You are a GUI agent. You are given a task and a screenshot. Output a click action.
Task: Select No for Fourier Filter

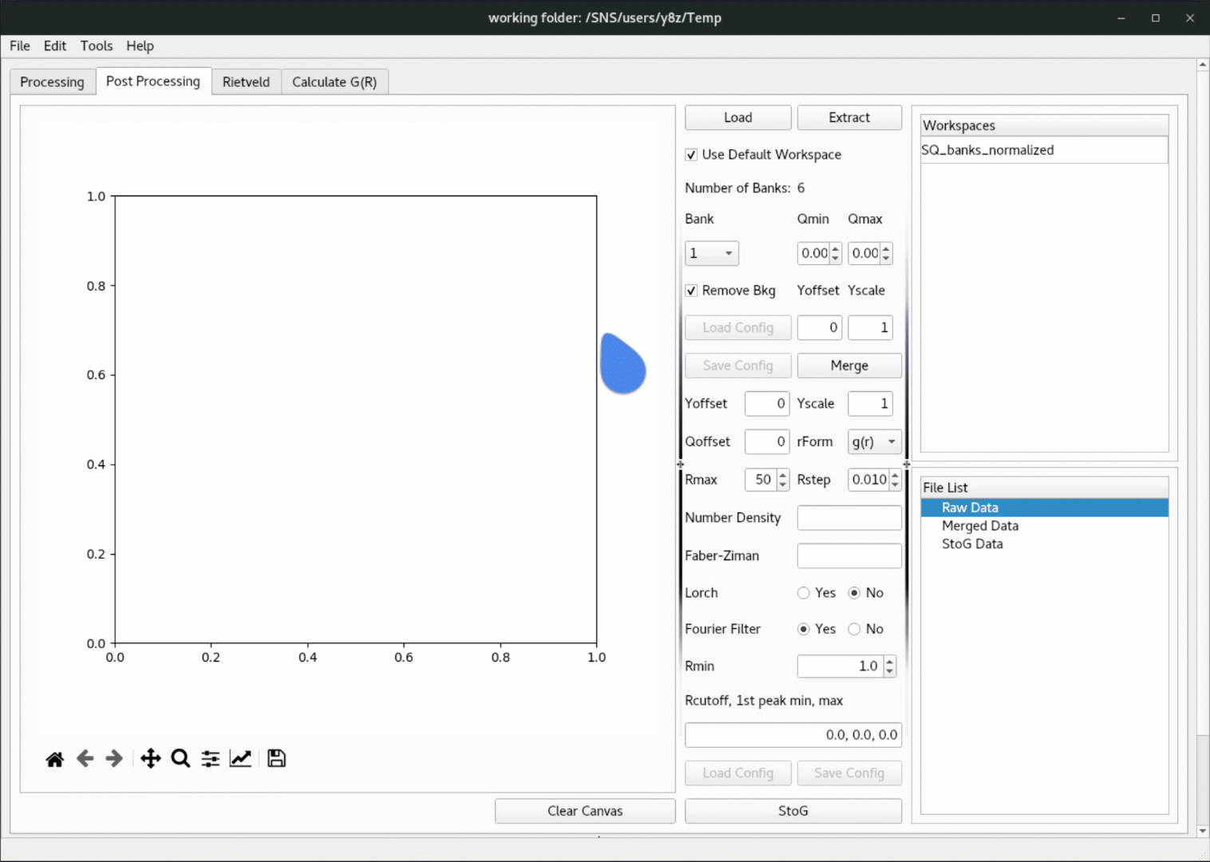tap(854, 629)
